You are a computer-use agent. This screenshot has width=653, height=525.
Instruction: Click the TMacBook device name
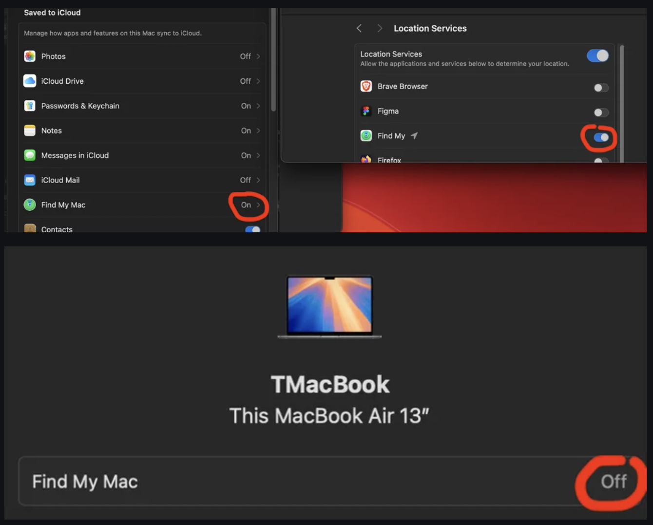(330, 384)
